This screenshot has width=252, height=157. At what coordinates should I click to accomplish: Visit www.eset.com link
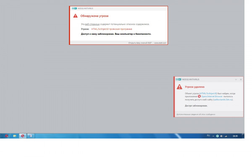pyautogui.click(x=160, y=43)
